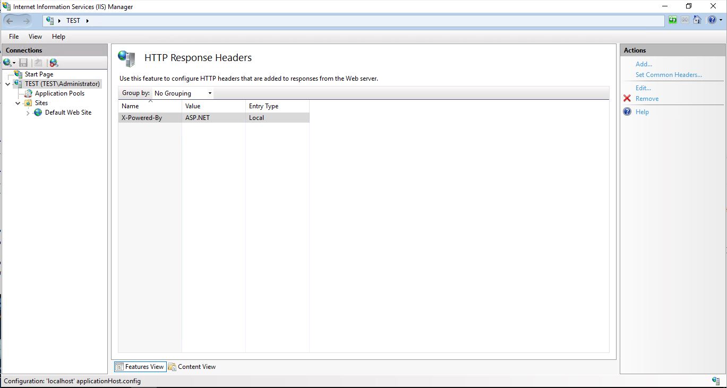This screenshot has width=727, height=388.
Task: Open the View menu
Action: [35, 37]
